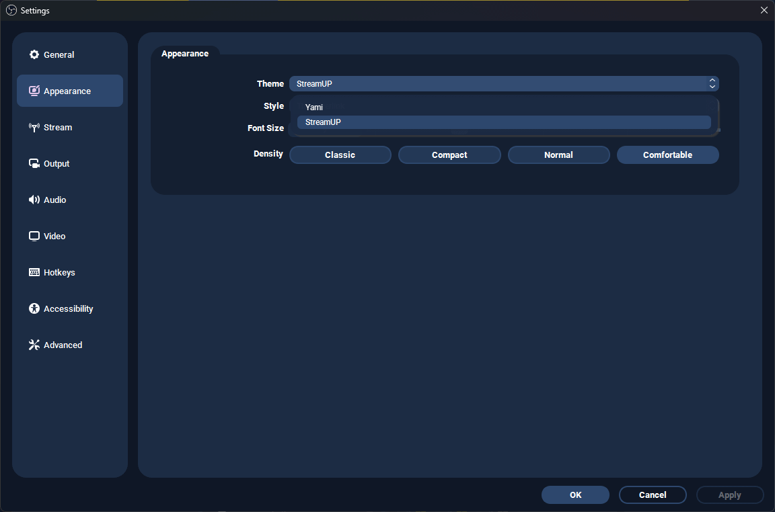Open Audio settings via speaker icon
Screen dimensions: 775x512
[x=34, y=200]
